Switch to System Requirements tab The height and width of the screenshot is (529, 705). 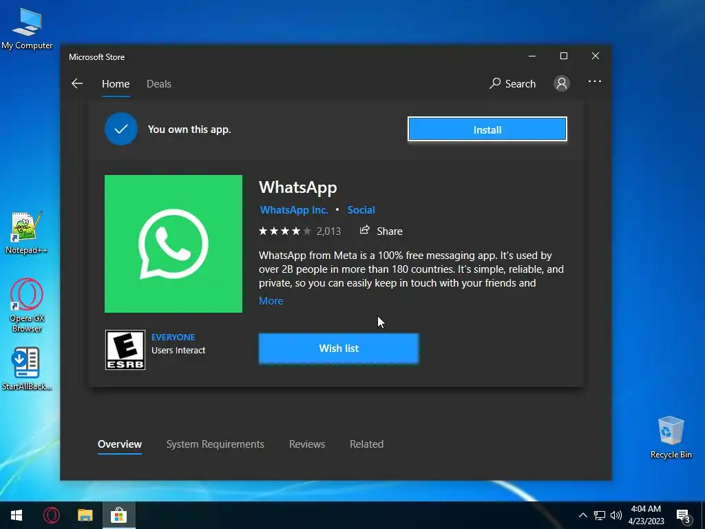(215, 444)
